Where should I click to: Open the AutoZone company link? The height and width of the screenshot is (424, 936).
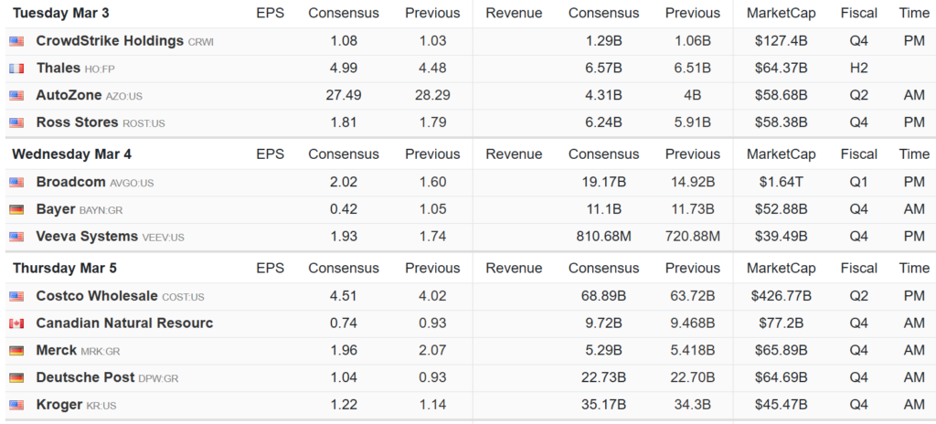point(69,95)
